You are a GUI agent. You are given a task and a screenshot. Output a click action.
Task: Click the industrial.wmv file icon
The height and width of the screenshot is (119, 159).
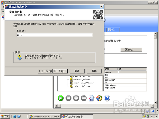tap(71, 86)
